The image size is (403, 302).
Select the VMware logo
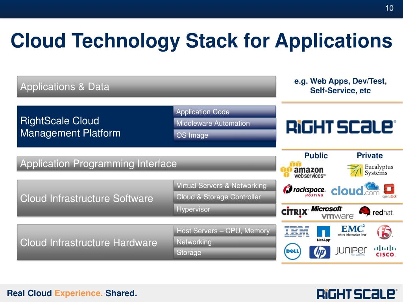pyautogui.click(x=337, y=216)
